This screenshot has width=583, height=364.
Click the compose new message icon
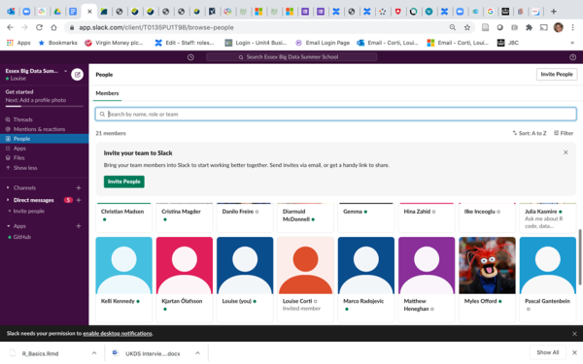[78, 75]
